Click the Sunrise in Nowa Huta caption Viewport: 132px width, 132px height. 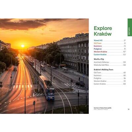pos(103,108)
